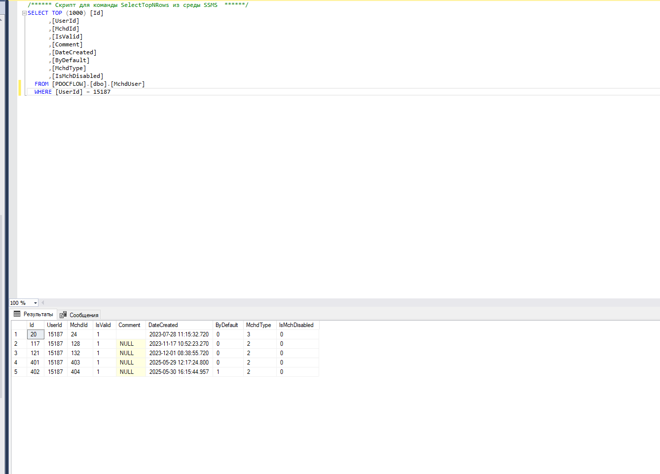
Task: Click the grid icon on Результаты tab
Action: 17,314
